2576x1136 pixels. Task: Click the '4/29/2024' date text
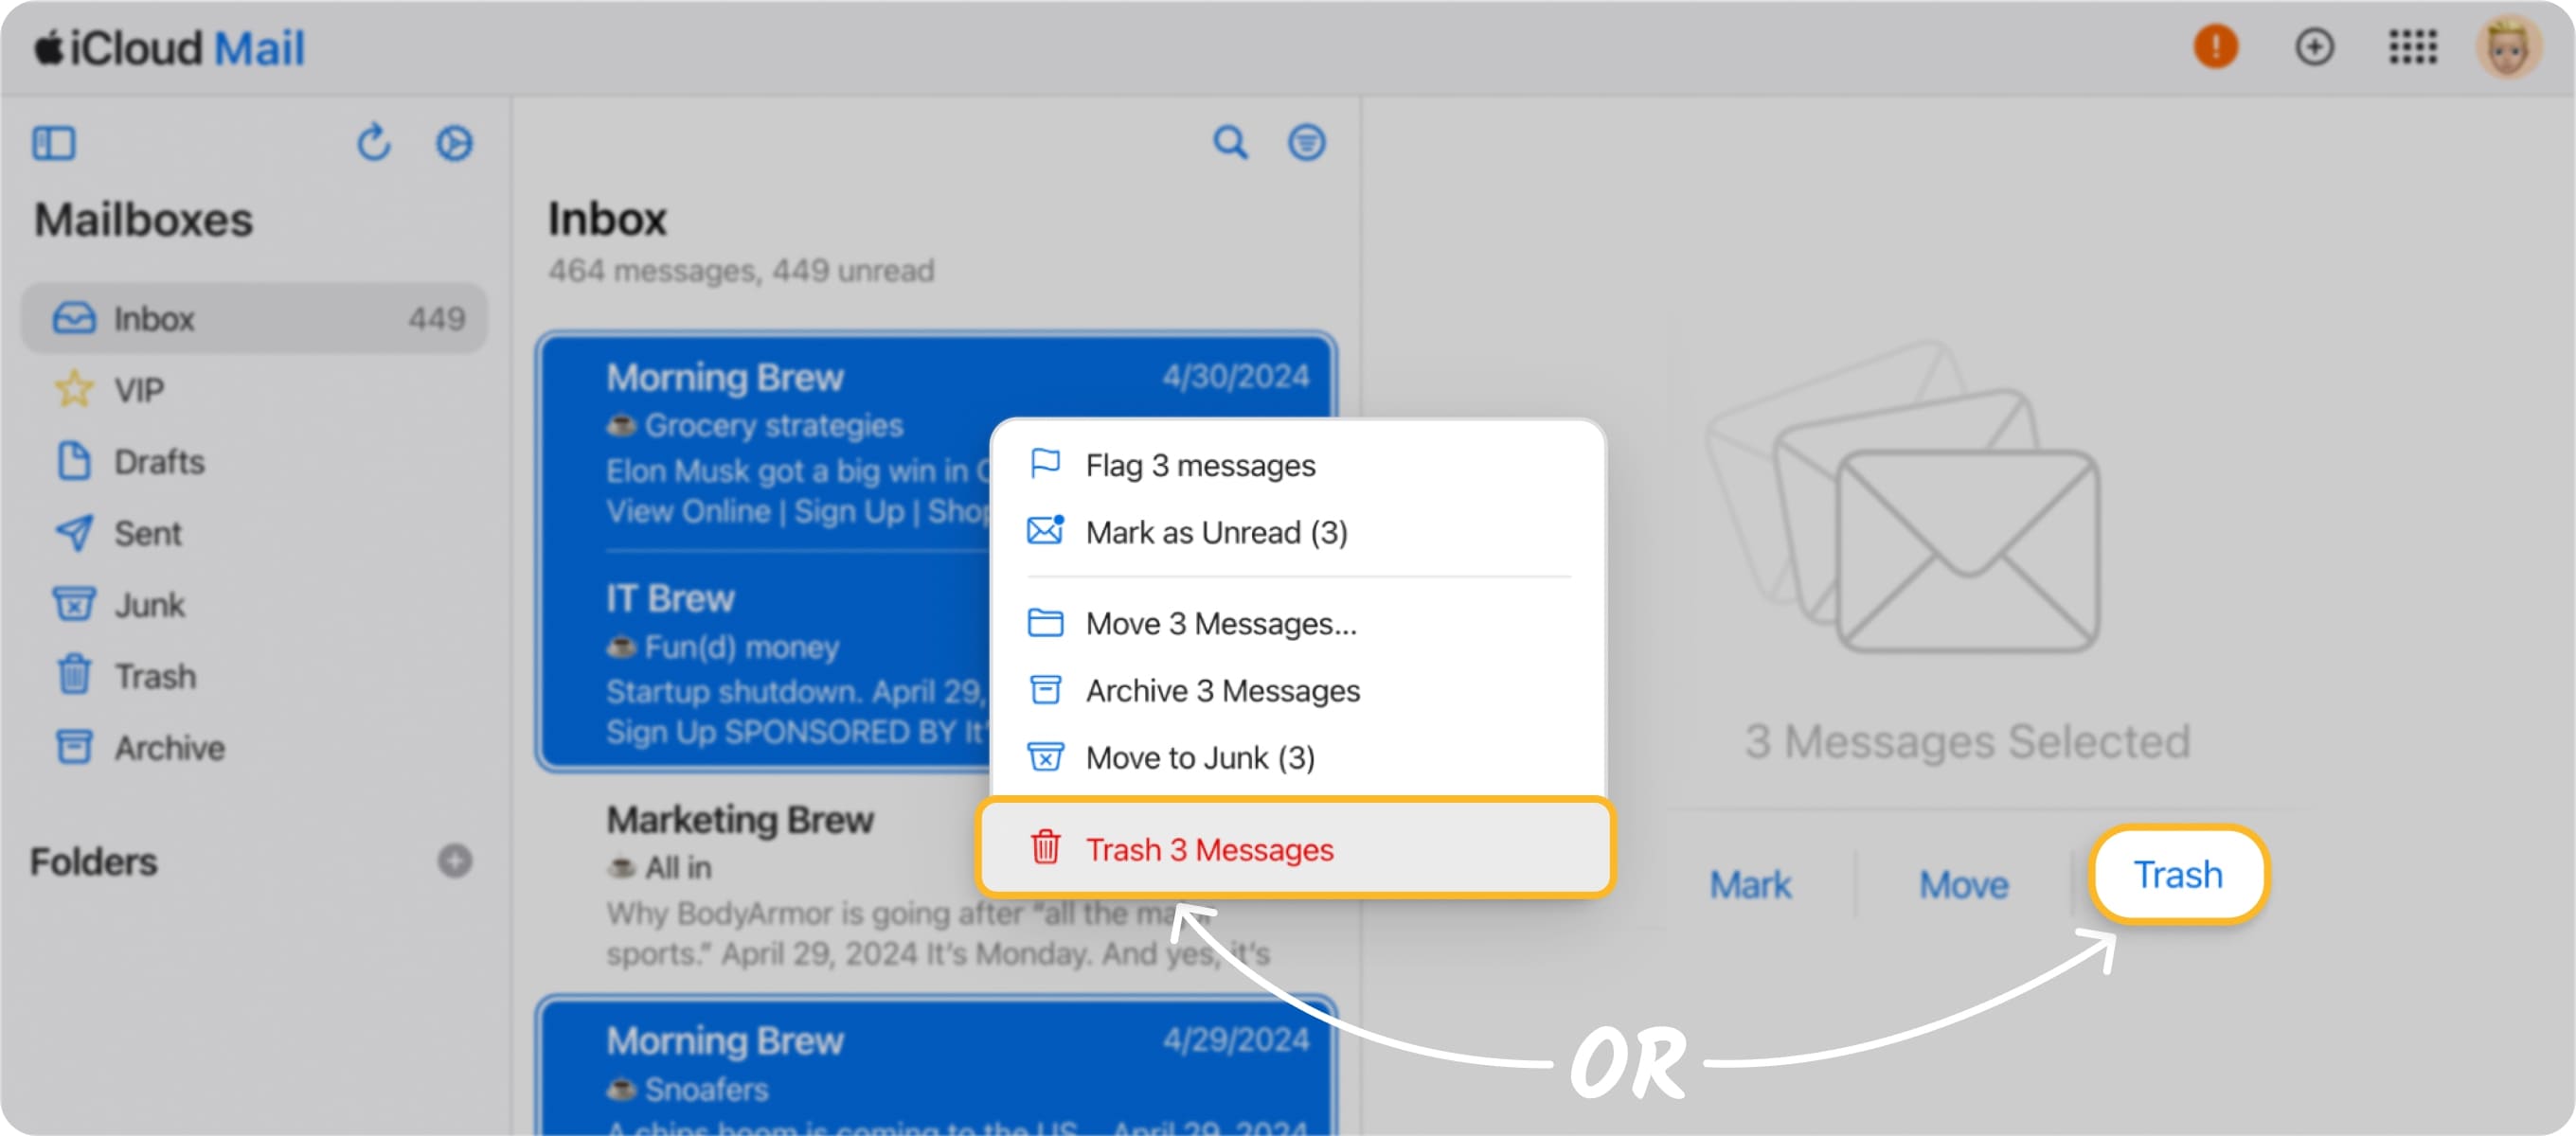pyautogui.click(x=1235, y=1039)
